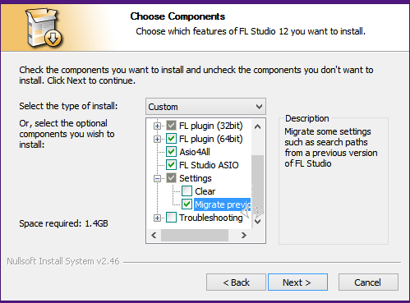Image resolution: width=410 pixels, height=303 pixels.
Task: Click the component list scroll up arrow
Action: 257,126
